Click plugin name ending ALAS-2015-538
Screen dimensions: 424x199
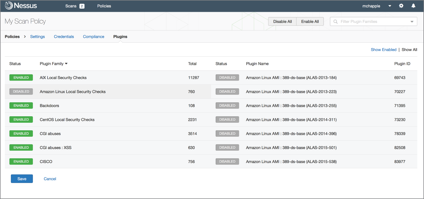tap(291, 161)
